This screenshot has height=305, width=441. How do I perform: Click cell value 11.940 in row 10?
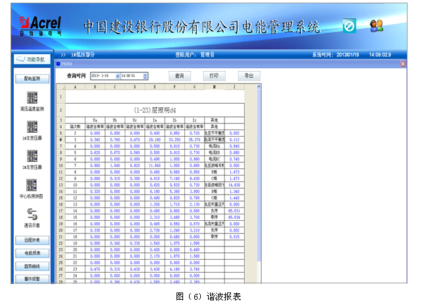click(155, 166)
